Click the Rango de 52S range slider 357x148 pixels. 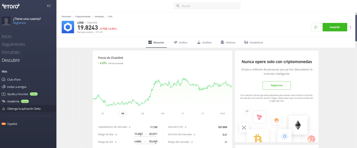point(146,144)
